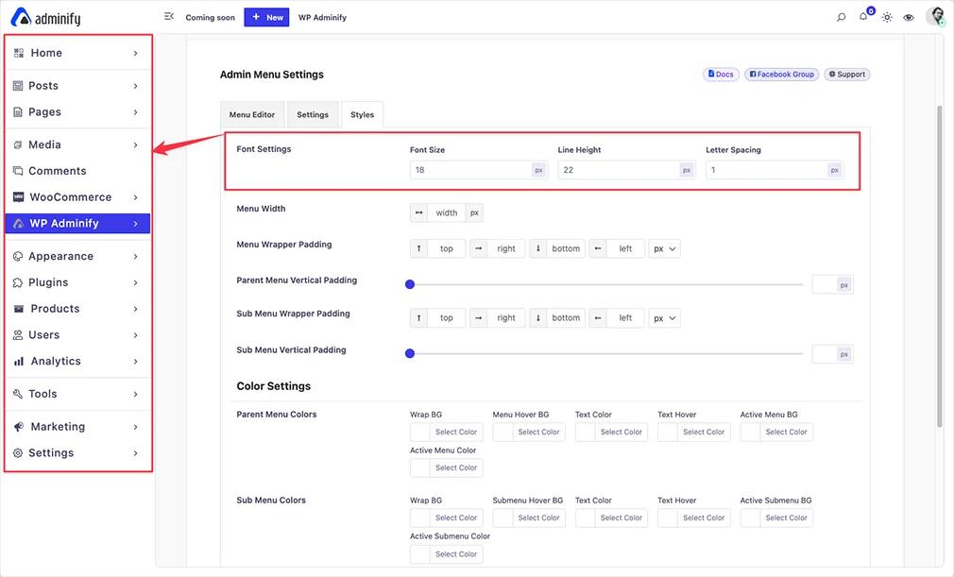
Task: Expand the WP Adminify submenu chevron
Action: coord(136,224)
